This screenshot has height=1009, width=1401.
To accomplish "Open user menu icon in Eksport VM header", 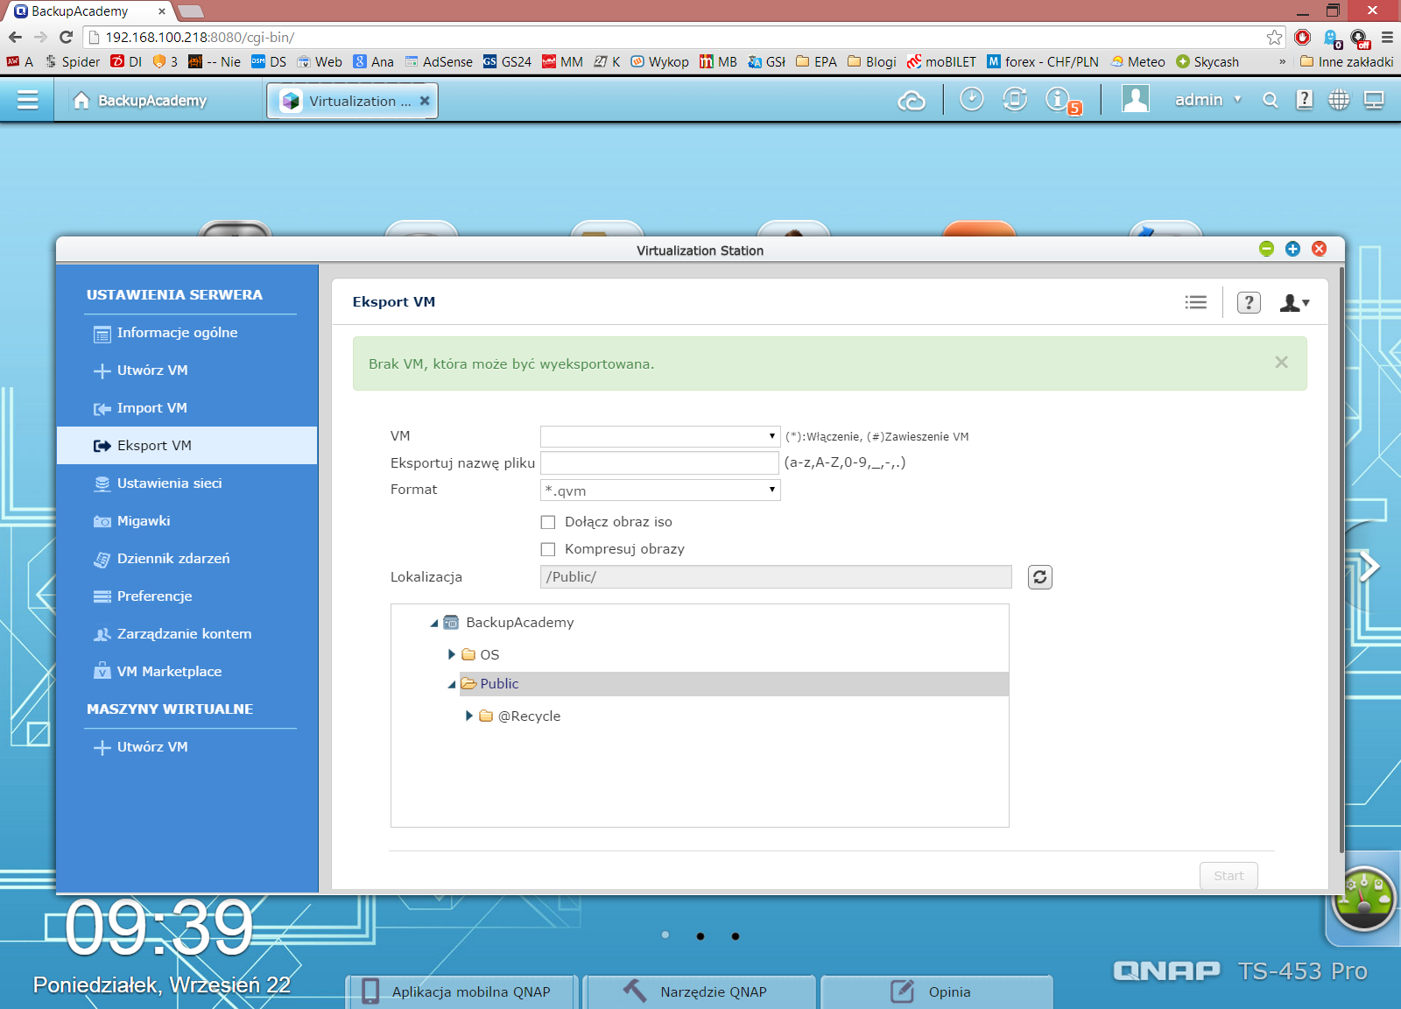I will pos(1294,302).
